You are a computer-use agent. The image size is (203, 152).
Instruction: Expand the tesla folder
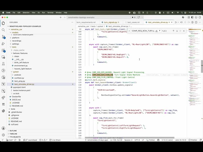(x=13, y=109)
